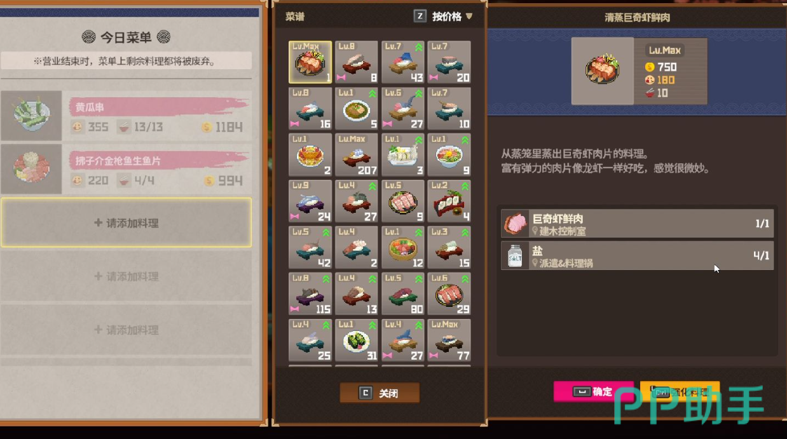Click the 巨奇虾鲜肉 ingredient row
The image size is (787, 439).
tap(638, 224)
